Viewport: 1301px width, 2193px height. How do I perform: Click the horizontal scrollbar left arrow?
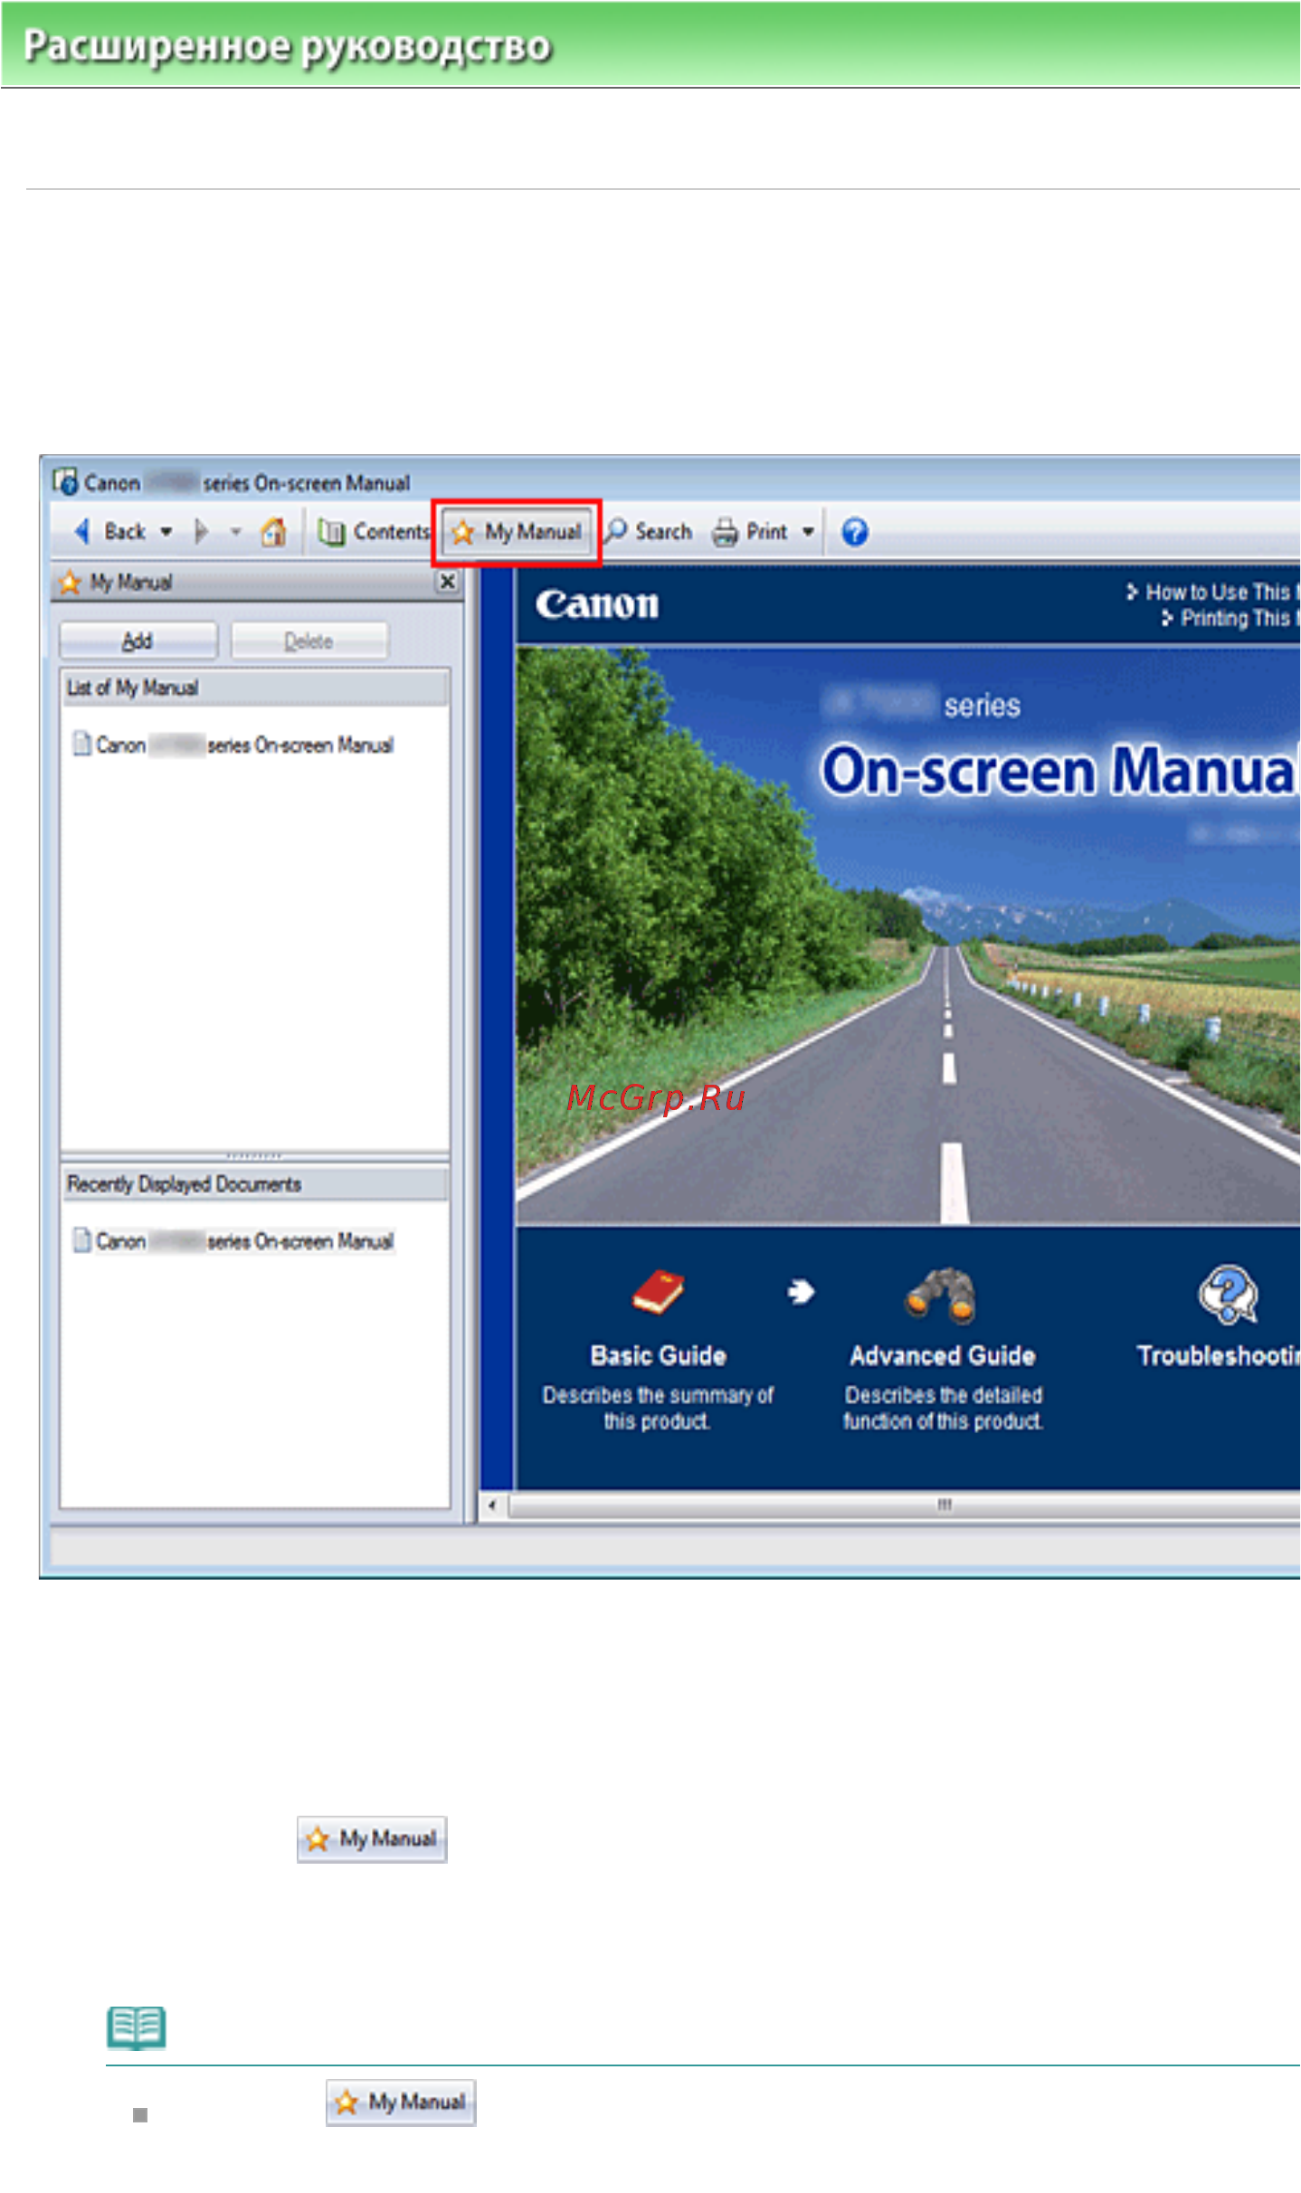[x=492, y=1505]
